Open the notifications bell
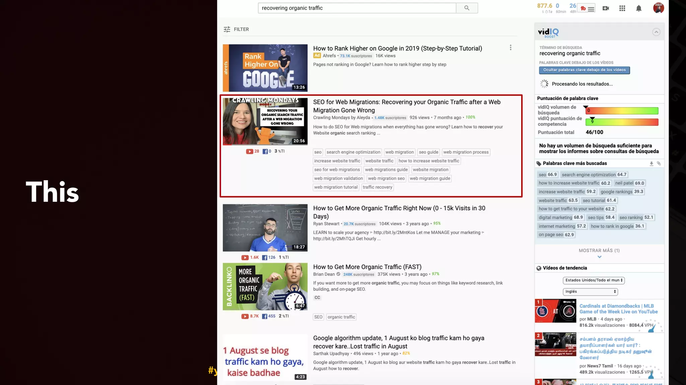686x385 pixels. [x=639, y=8]
